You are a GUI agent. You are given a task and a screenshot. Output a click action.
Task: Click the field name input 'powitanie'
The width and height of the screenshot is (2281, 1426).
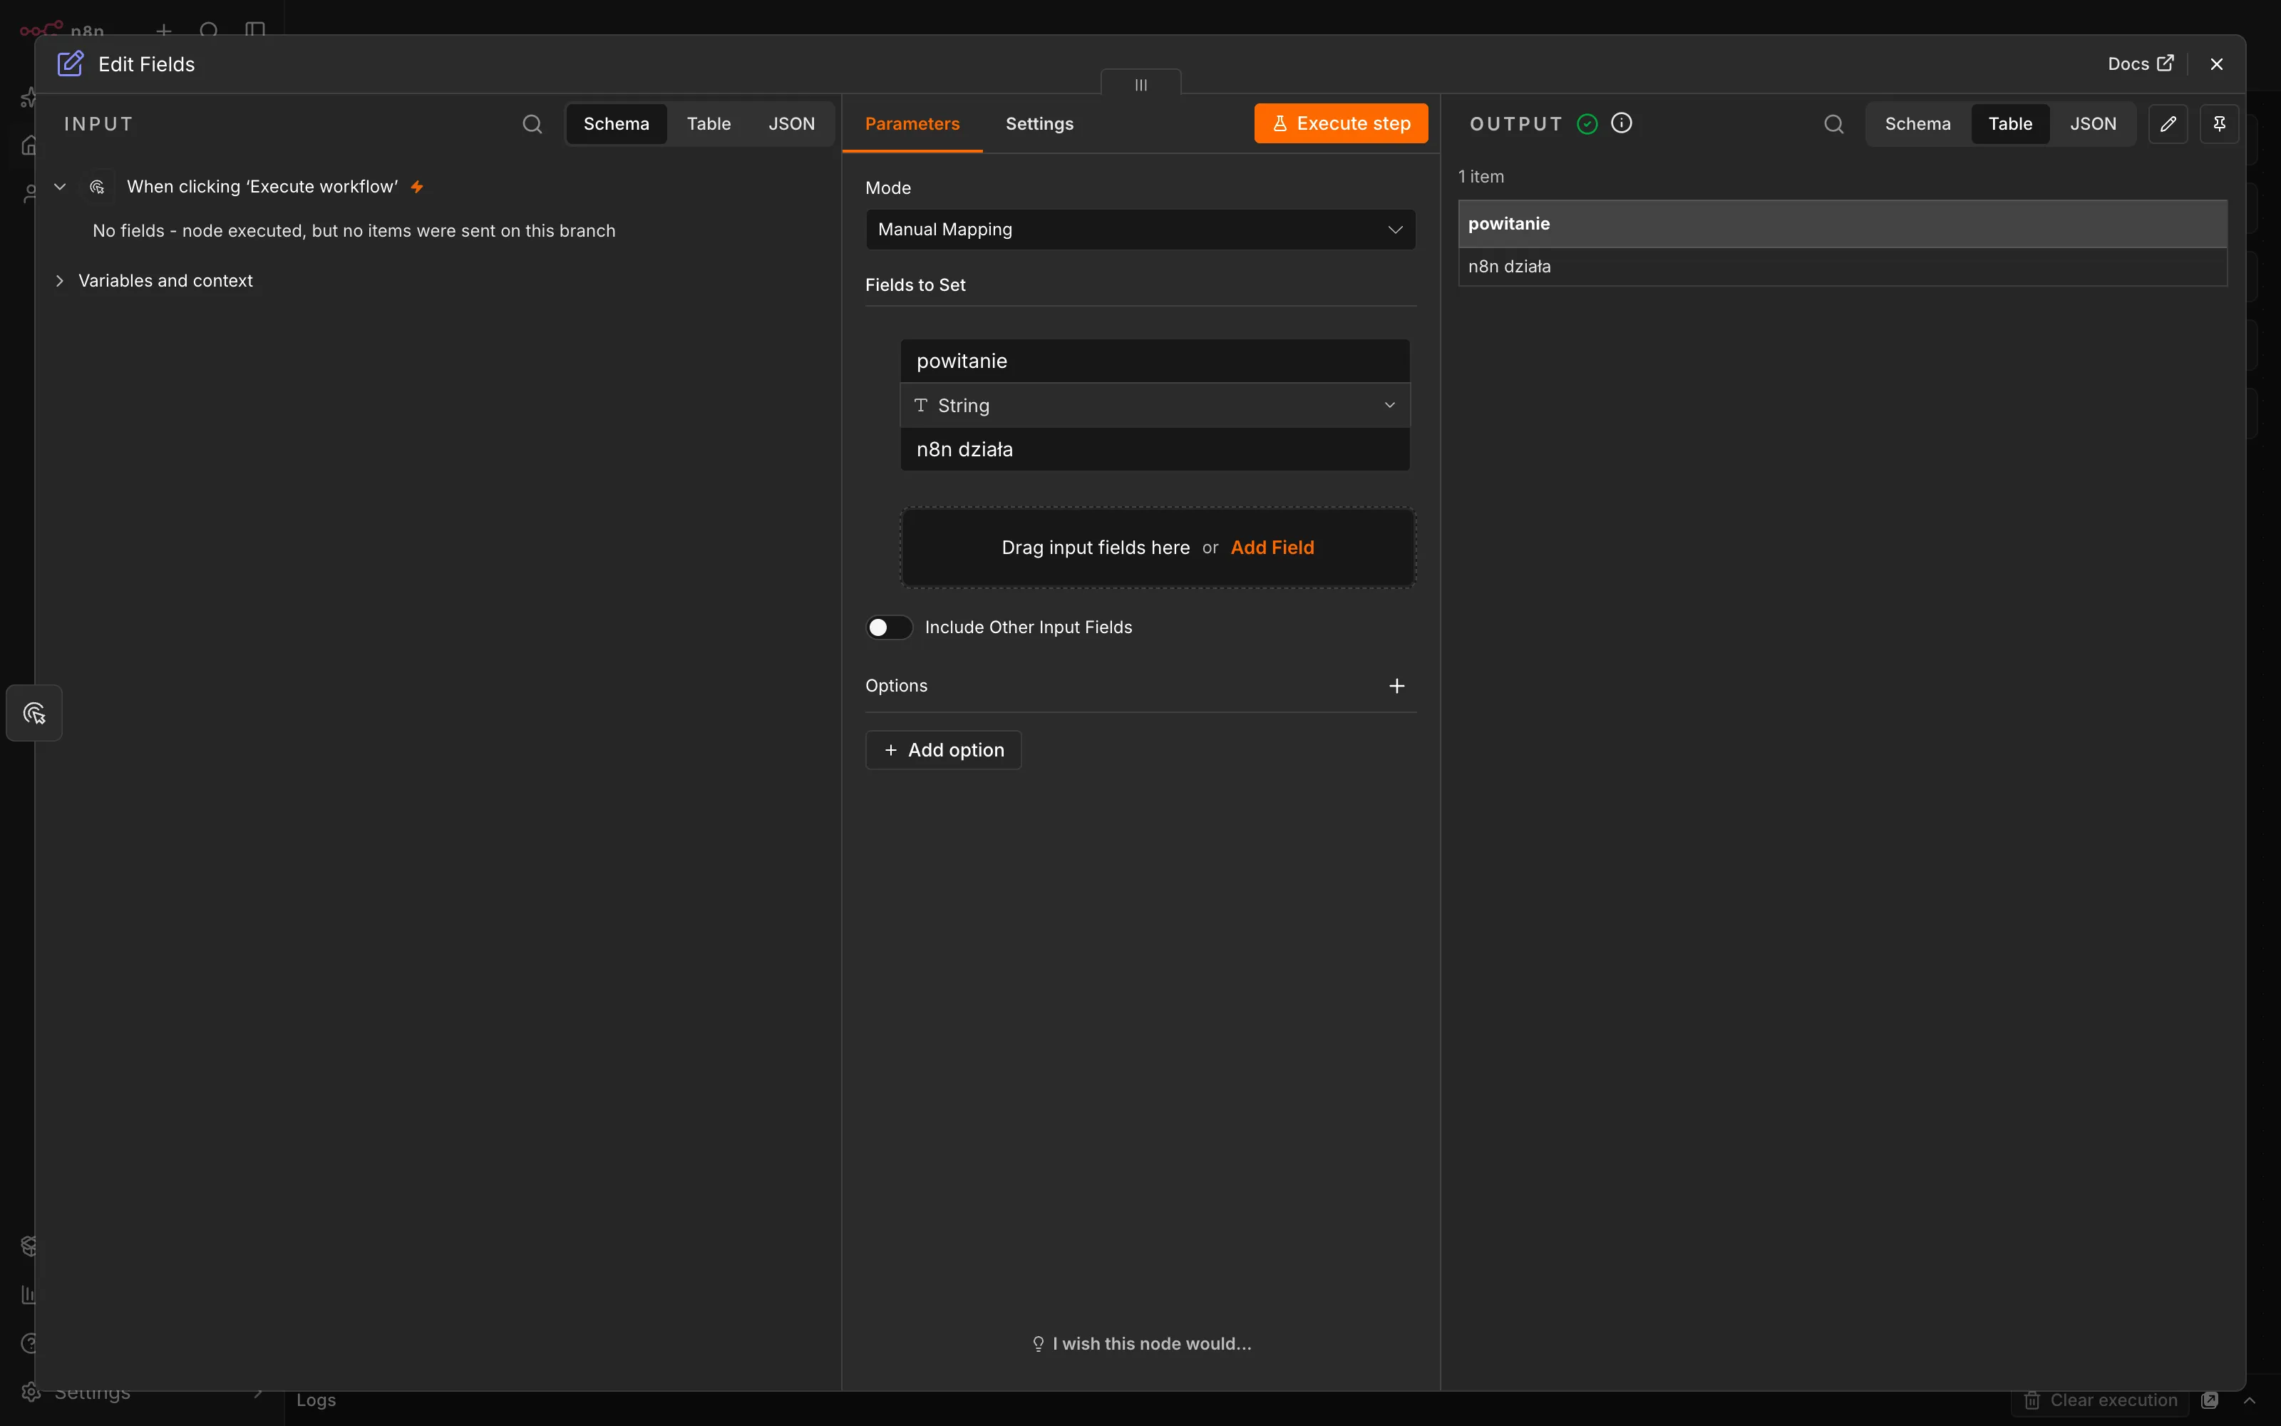(x=1155, y=361)
